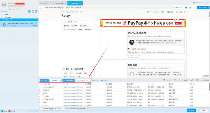Image resolution: width=210 pixels, height=113 pixels.
Task: Collapse the デフォルト folder
Action: 1,20
